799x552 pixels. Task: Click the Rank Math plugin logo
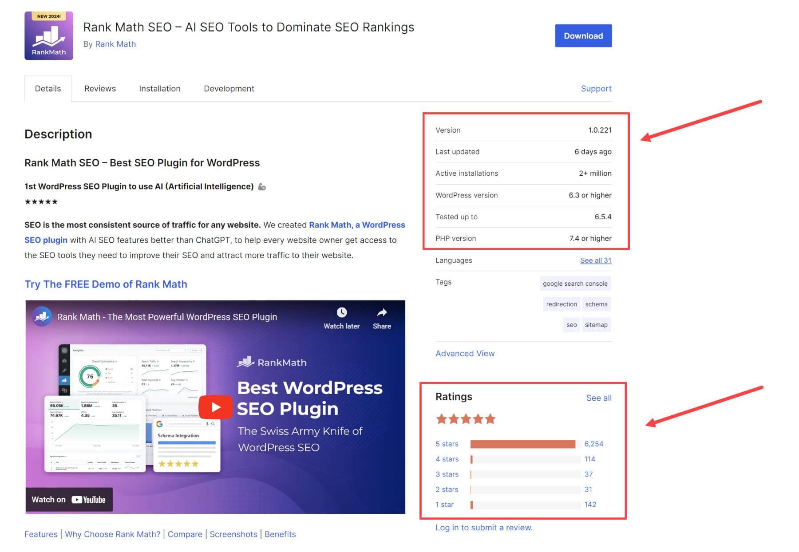click(49, 35)
